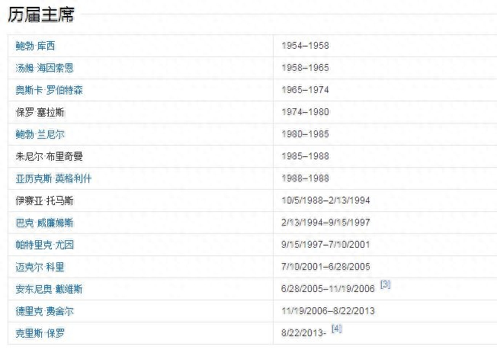The height and width of the screenshot is (353, 497).
Task: Click the 汤姆·海因索恩 link
Action: pos(45,68)
